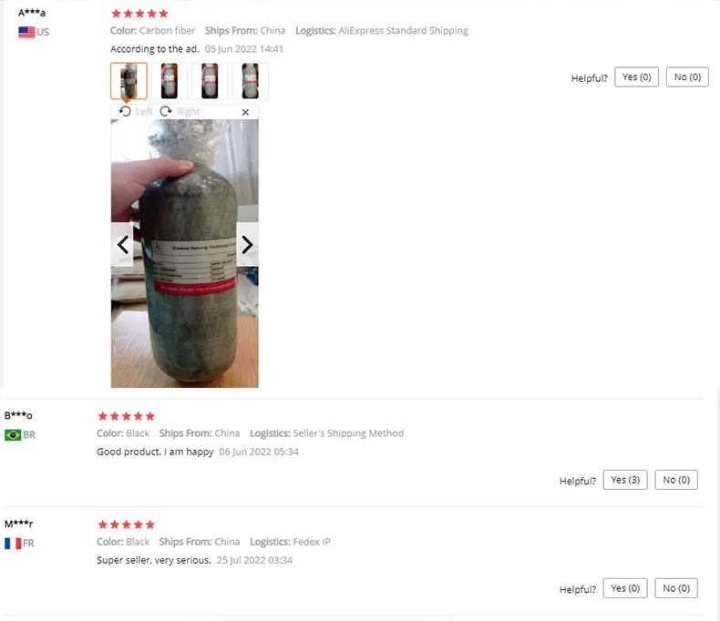This screenshot has height=621, width=720.
Task: Open the fourth review photo thumbnail
Action: coord(251,81)
